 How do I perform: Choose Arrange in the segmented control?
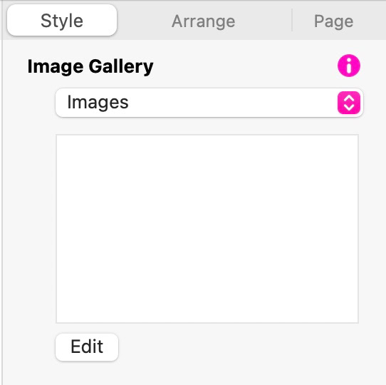(204, 21)
